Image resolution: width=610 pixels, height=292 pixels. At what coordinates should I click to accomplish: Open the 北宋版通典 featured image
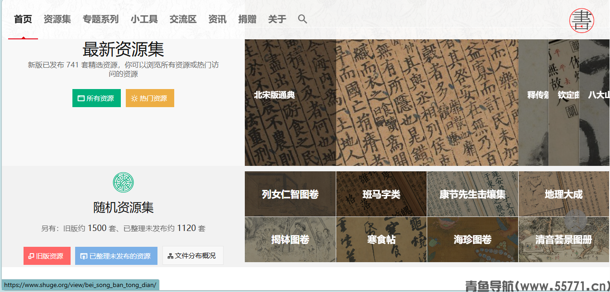pyautogui.click(x=381, y=103)
